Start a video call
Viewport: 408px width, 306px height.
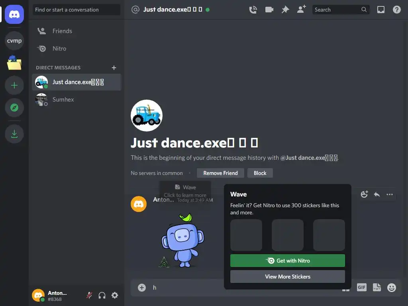269,10
